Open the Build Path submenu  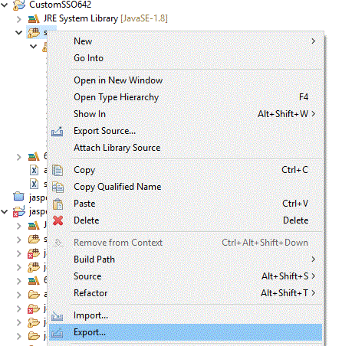[x=186, y=259]
